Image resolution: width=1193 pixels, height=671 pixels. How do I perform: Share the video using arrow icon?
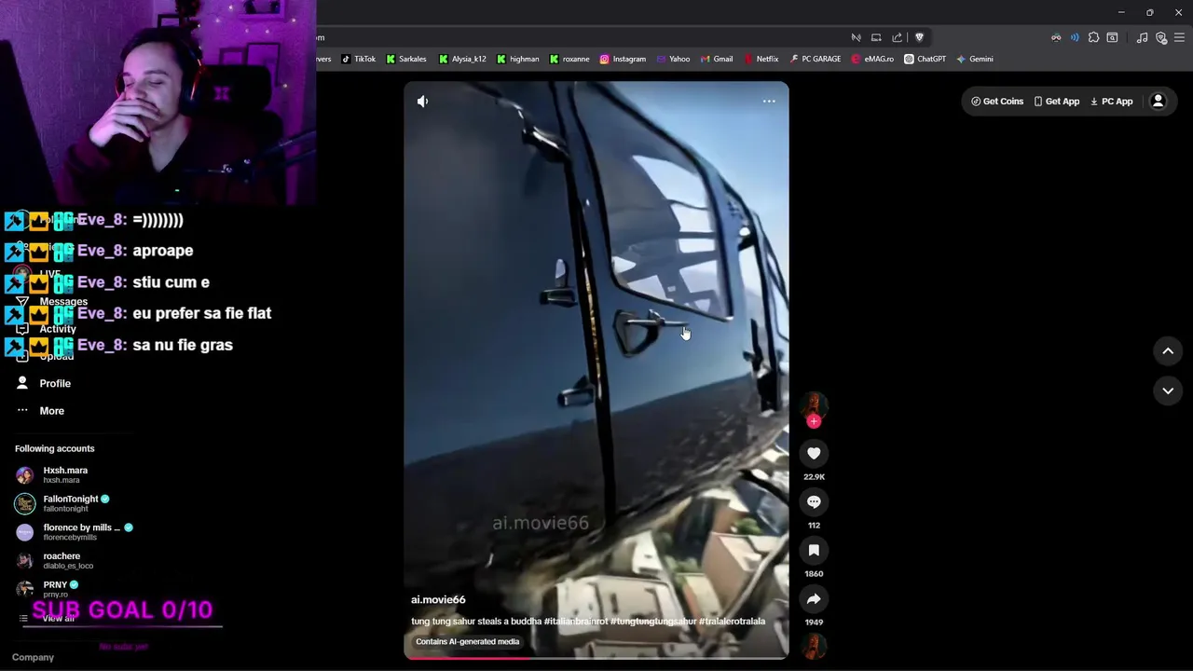(x=814, y=598)
